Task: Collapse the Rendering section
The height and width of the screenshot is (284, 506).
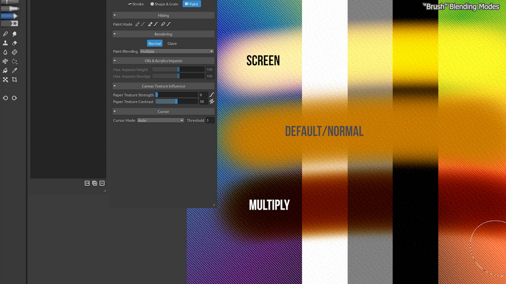Action: pos(115,34)
